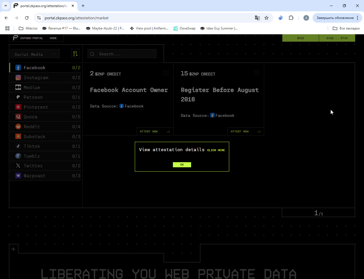Screen dimensions: 364x279
Task: Focus the Search input field
Action: click(122, 54)
